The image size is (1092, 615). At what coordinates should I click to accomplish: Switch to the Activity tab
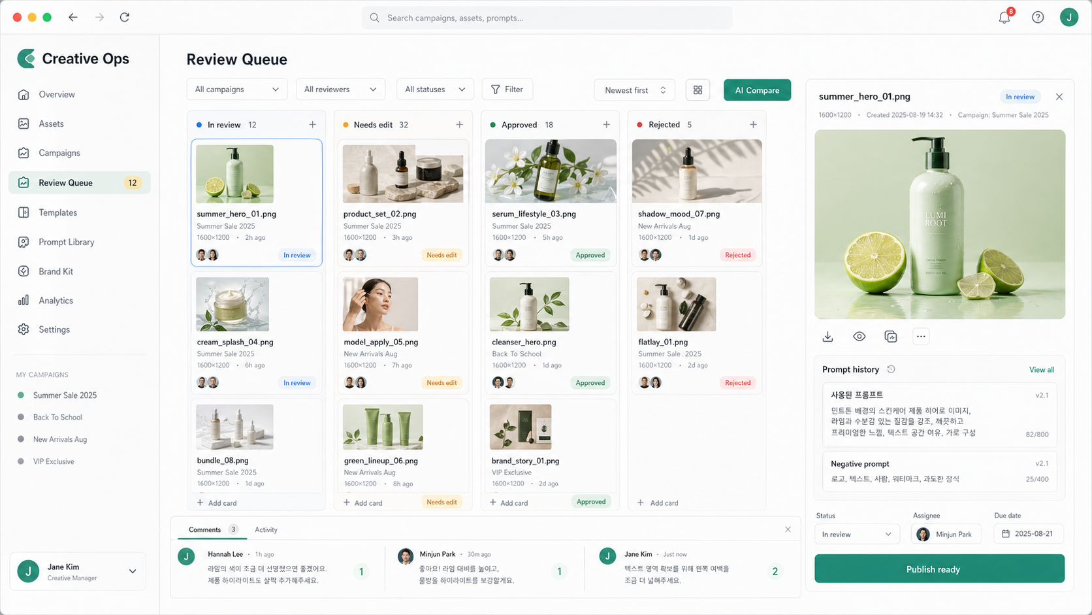pos(266,530)
